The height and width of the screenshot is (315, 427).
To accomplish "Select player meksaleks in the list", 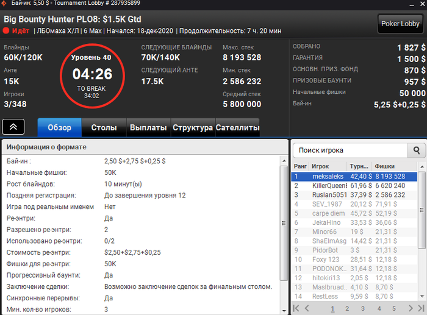I will [354, 176].
